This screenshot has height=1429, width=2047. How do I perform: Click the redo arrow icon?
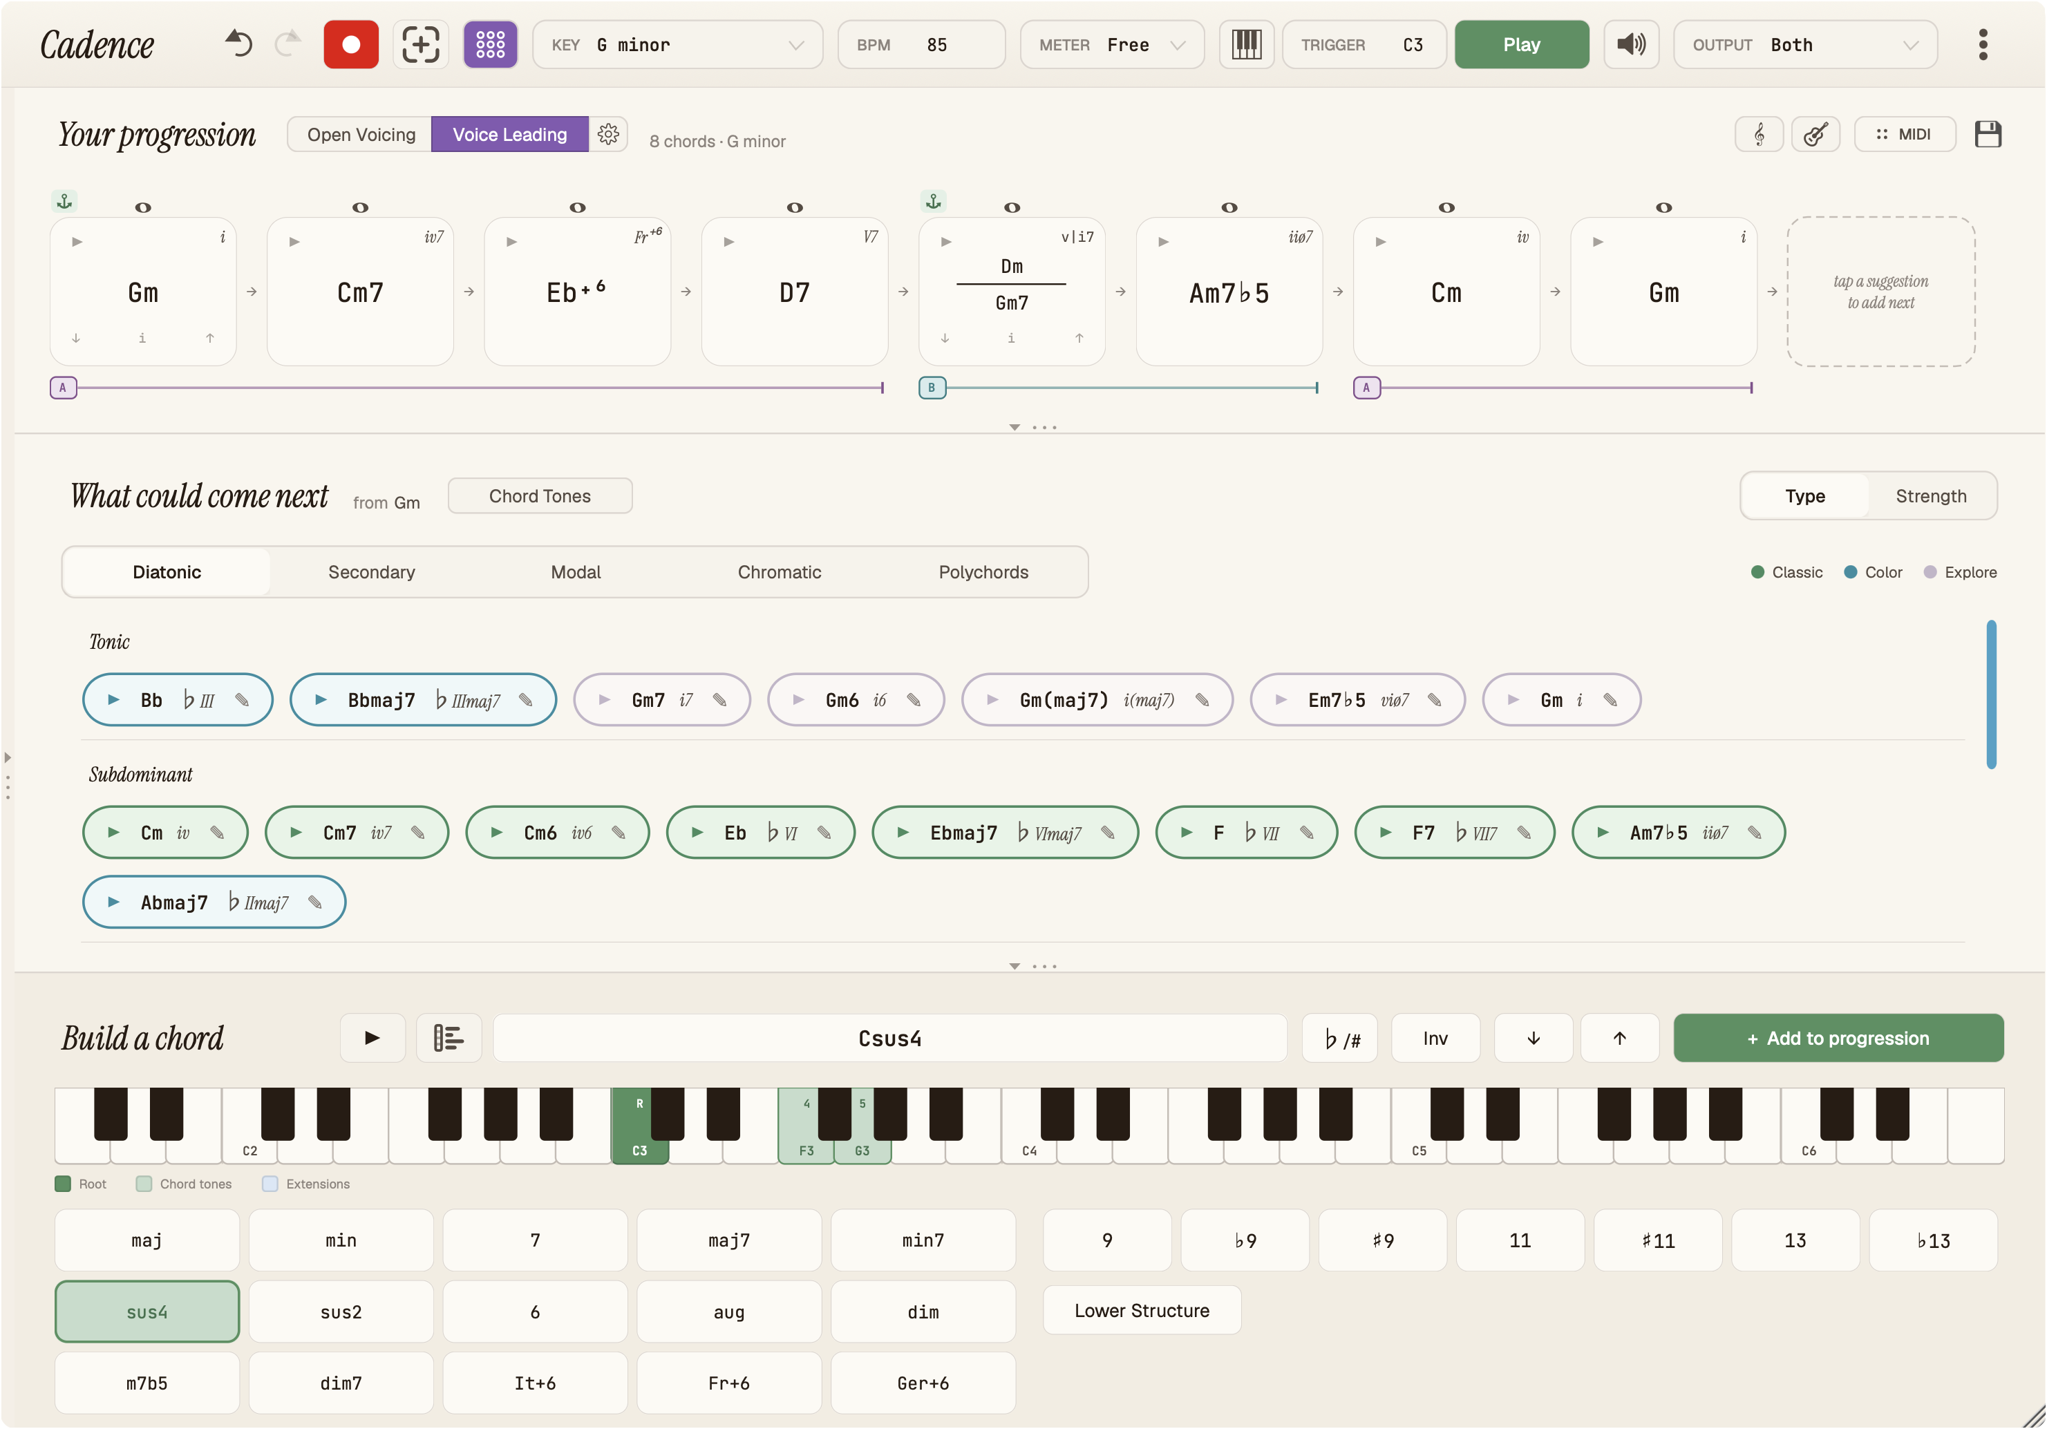click(x=288, y=44)
